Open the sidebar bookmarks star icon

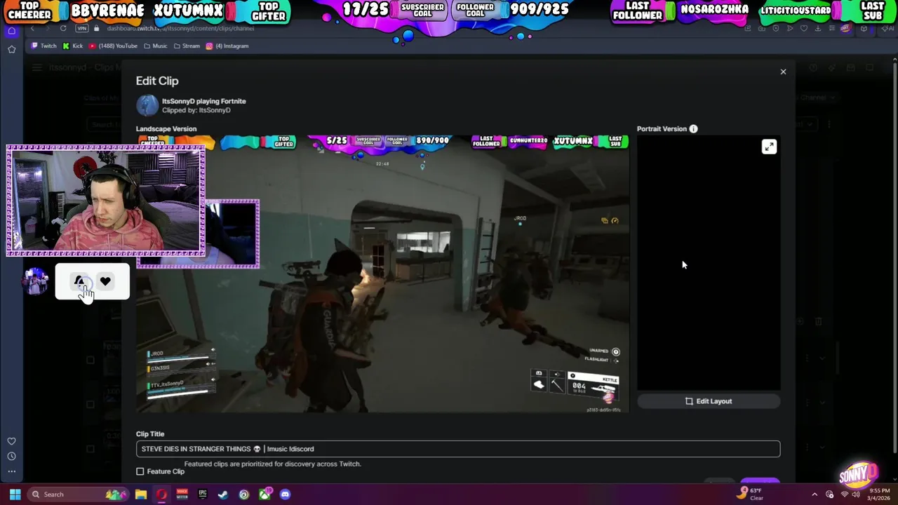tap(11, 49)
